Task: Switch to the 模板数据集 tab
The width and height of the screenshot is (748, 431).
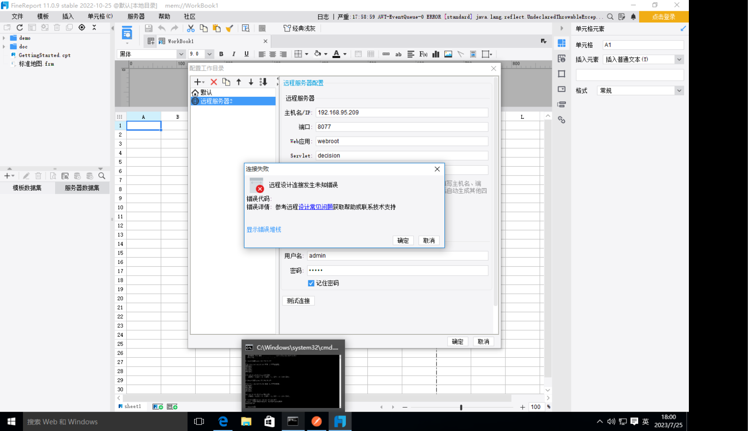Action: pyautogui.click(x=27, y=188)
